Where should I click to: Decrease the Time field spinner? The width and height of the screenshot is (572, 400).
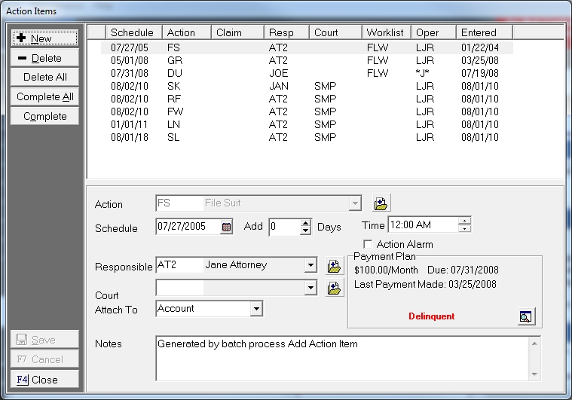[x=465, y=228]
